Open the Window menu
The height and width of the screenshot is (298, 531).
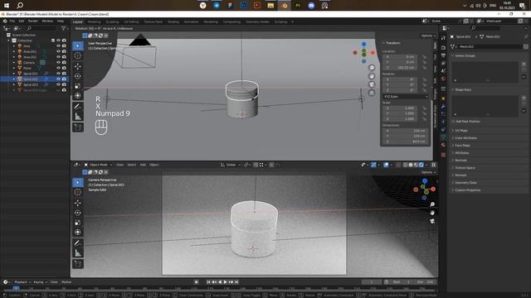(x=47, y=21)
